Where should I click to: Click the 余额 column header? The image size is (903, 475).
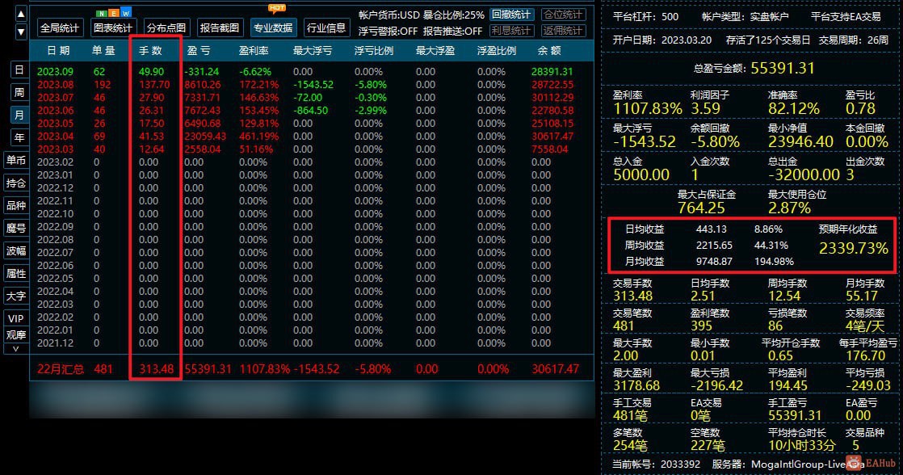point(548,51)
